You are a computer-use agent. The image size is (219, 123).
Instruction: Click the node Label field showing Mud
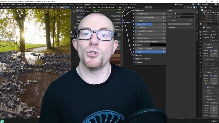[184, 17]
